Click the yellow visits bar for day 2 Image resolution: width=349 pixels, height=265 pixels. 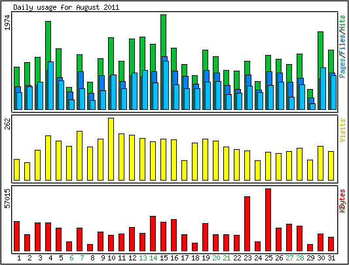click(x=27, y=171)
